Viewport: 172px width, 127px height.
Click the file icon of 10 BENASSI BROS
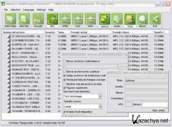(x=9, y=74)
